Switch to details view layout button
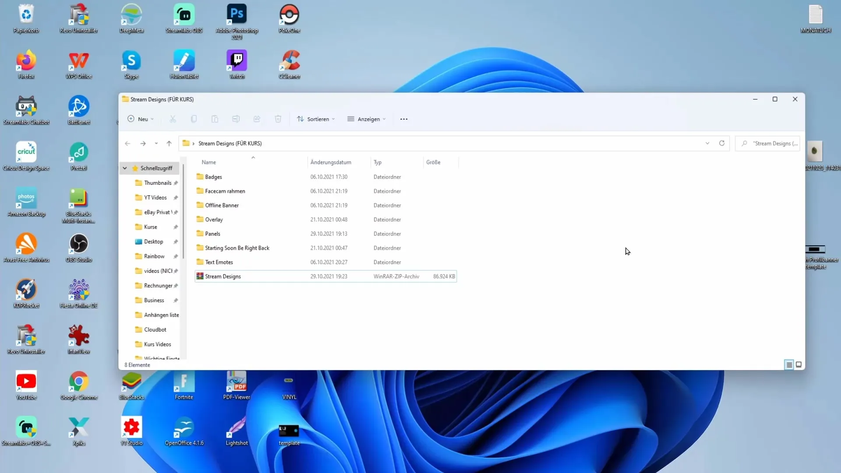Viewport: 841px width, 473px height. (x=789, y=364)
